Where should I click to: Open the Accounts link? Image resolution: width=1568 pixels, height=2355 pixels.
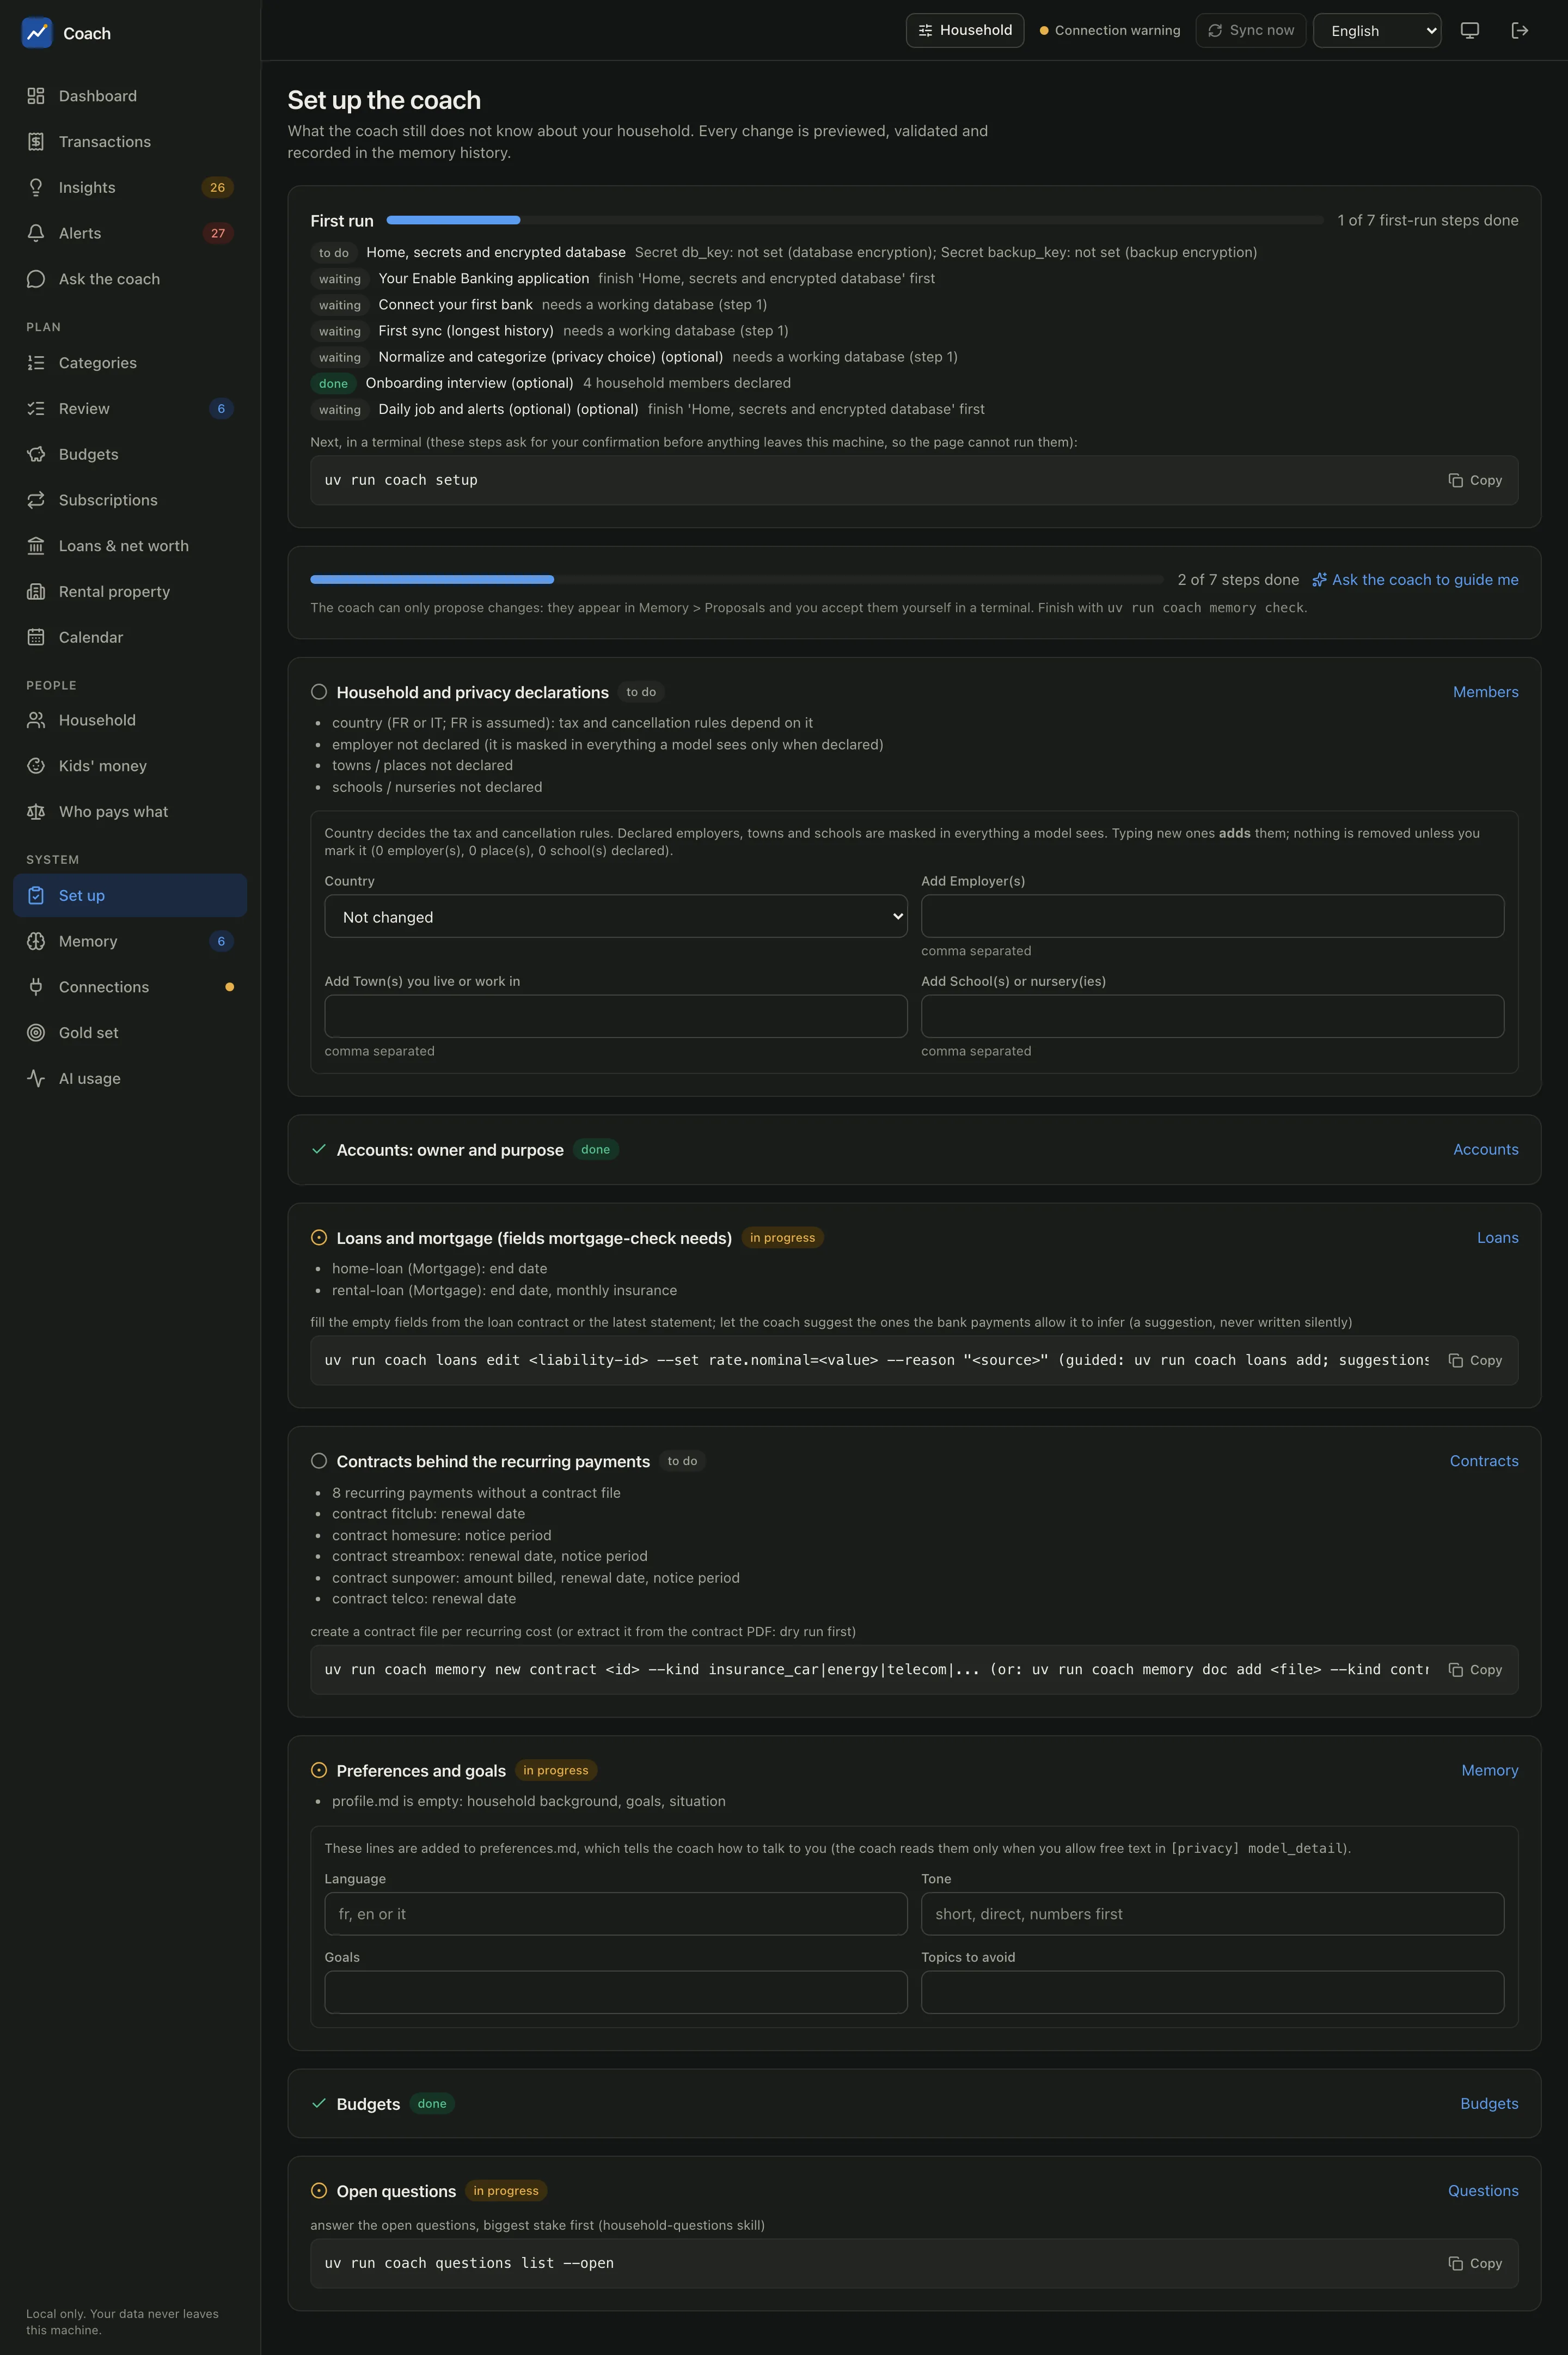(1485, 1150)
